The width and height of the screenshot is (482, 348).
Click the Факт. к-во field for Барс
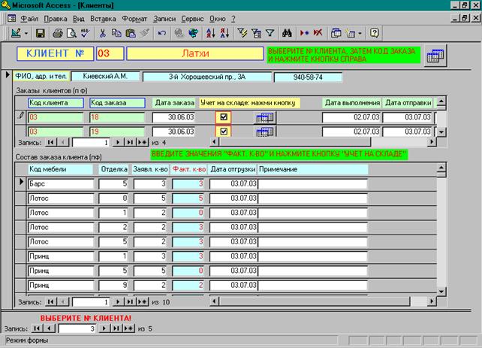pyautogui.click(x=188, y=183)
